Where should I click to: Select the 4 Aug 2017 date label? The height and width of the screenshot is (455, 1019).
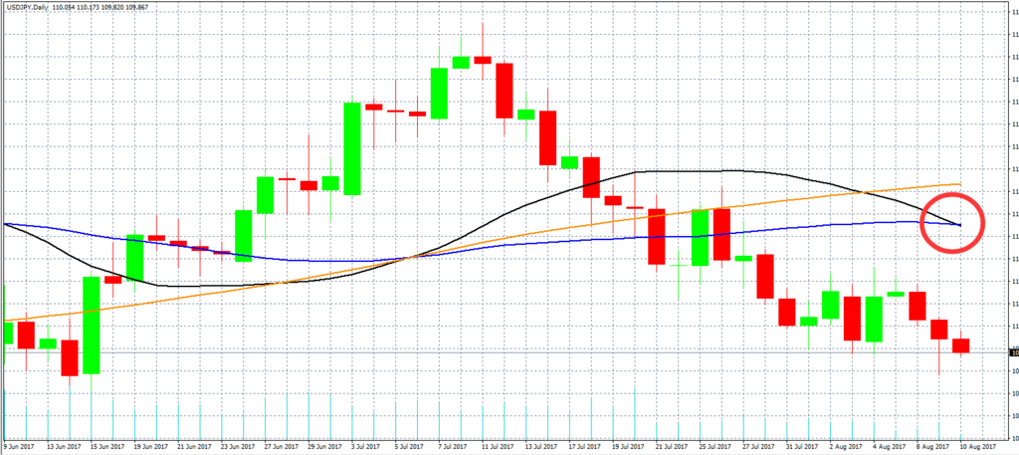pyautogui.click(x=891, y=447)
